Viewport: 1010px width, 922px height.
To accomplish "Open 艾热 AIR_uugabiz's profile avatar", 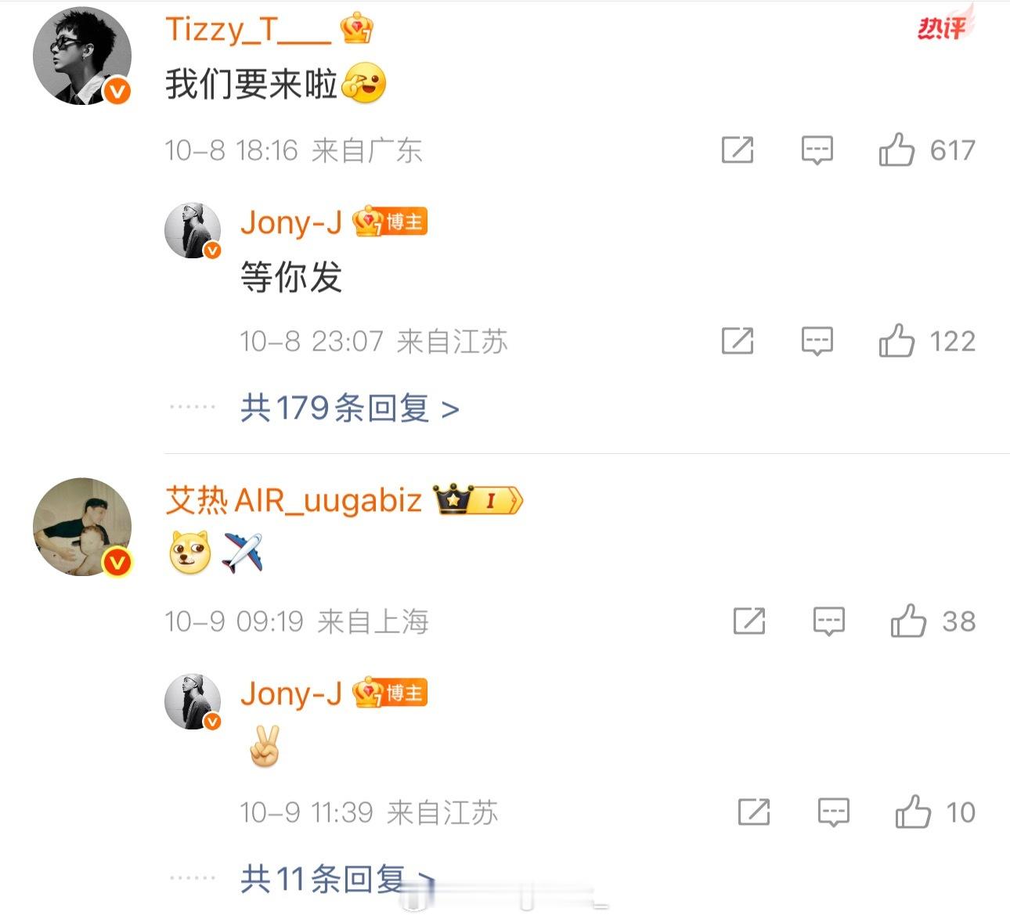I will point(82,528).
